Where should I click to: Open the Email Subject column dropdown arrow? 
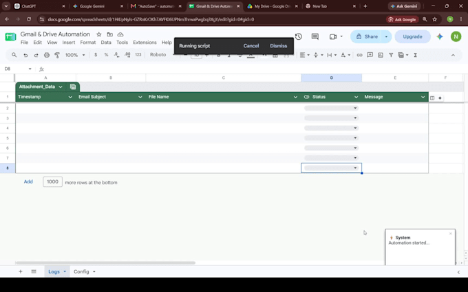pyautogui.click(x=140, y=97)
